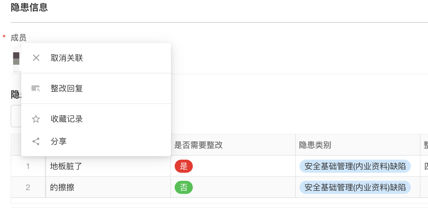Click the red 是 tag in row 1

coord(184,166)
